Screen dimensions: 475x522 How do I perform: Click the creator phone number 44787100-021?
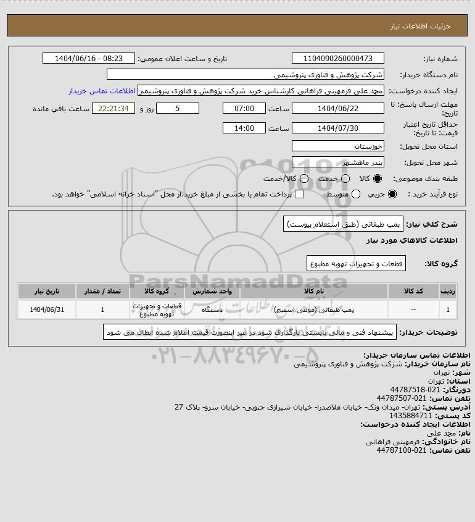point(401,450)
